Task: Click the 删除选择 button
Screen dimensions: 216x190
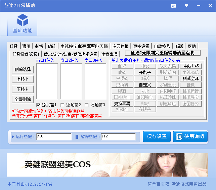Action: (x=23, y=69)
